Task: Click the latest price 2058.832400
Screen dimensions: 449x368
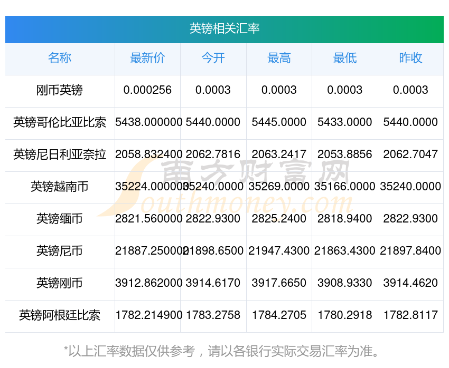Action: coord(149,154)
